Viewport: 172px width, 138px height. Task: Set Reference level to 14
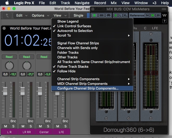[147, 15]
